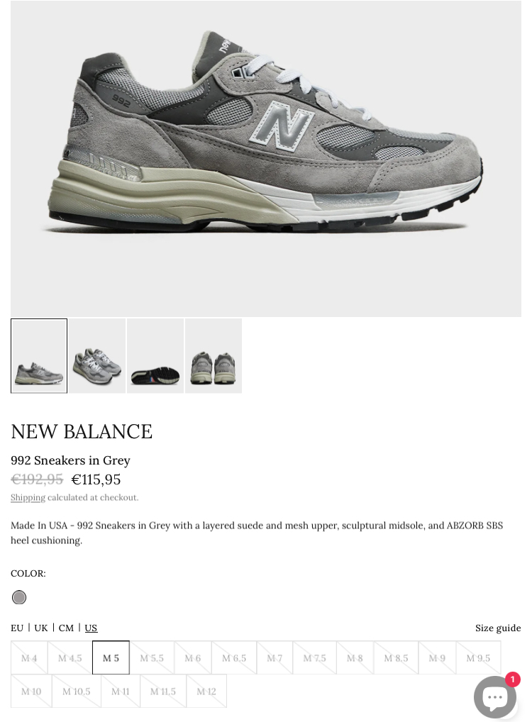Select size M 5
Image resolution: width=532 pixels, height=722 pixels.
[111, 657]
